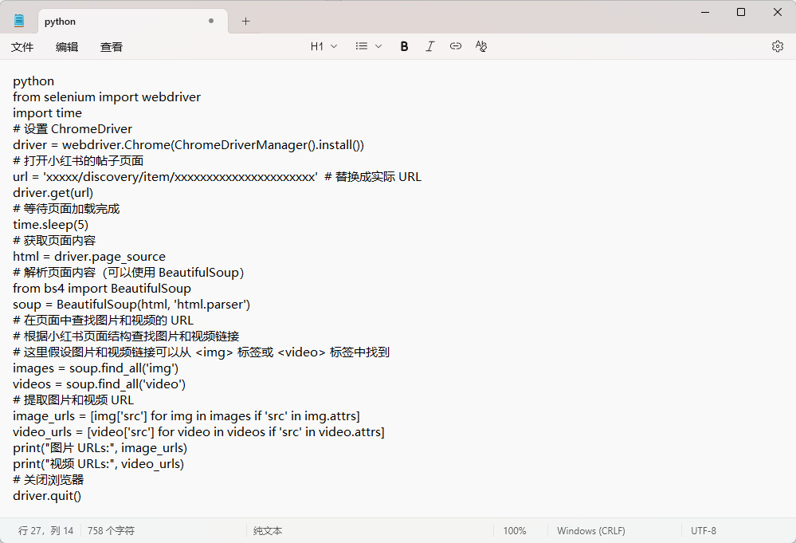This screenshot has height=543, width=796.
Task: Click the line 'import time'
Action: pos(47,112)
